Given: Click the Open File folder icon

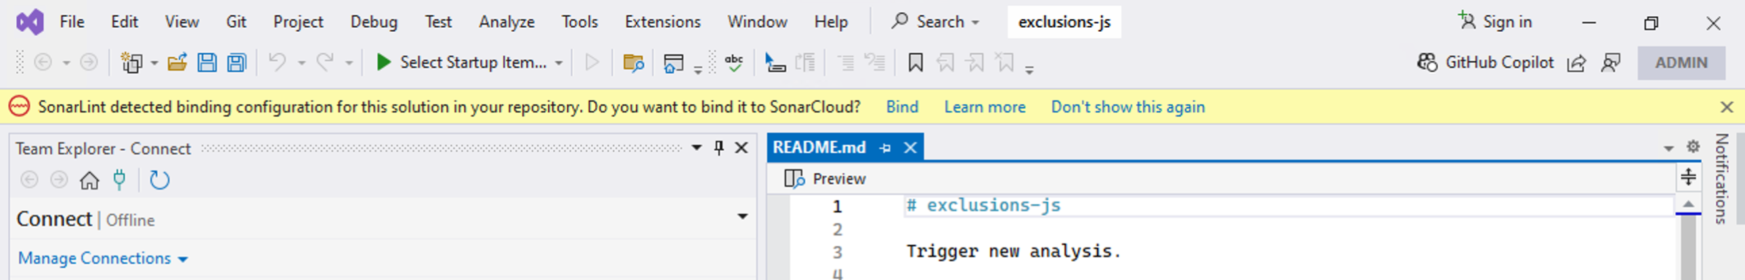Looking at the screenshot, I should pyautogui.click(x=177, y=63).
